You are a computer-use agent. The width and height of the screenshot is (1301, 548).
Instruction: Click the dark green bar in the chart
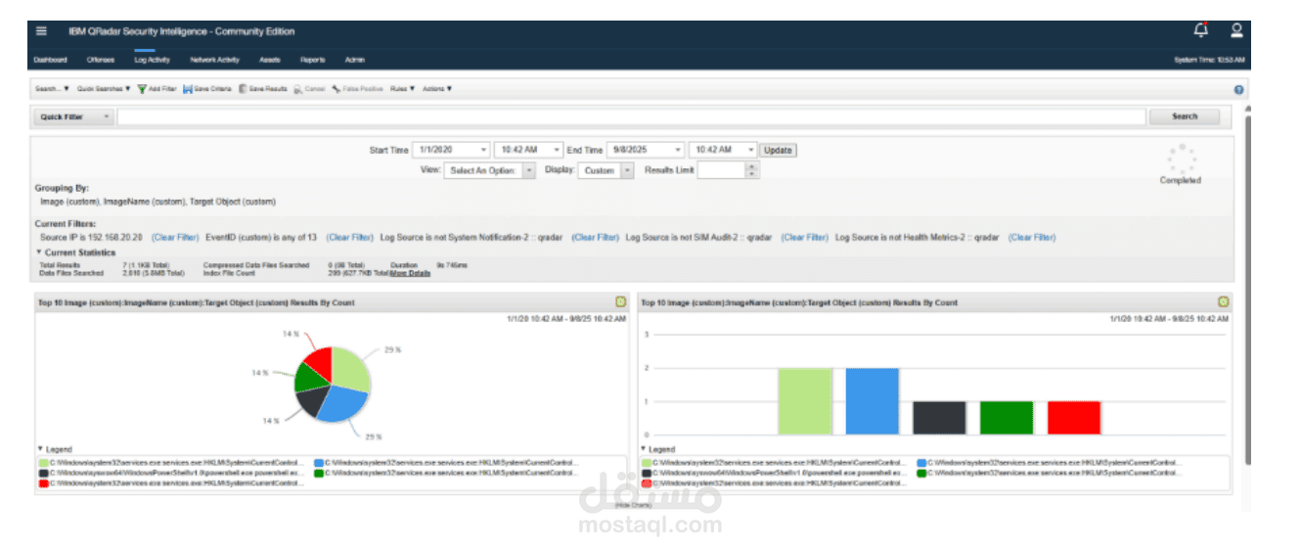click(x=1007, y=418)
